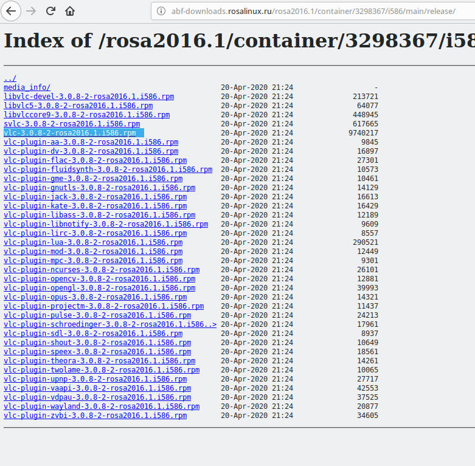Click the file size 213721
475x466 pixels.
[366, 97]
